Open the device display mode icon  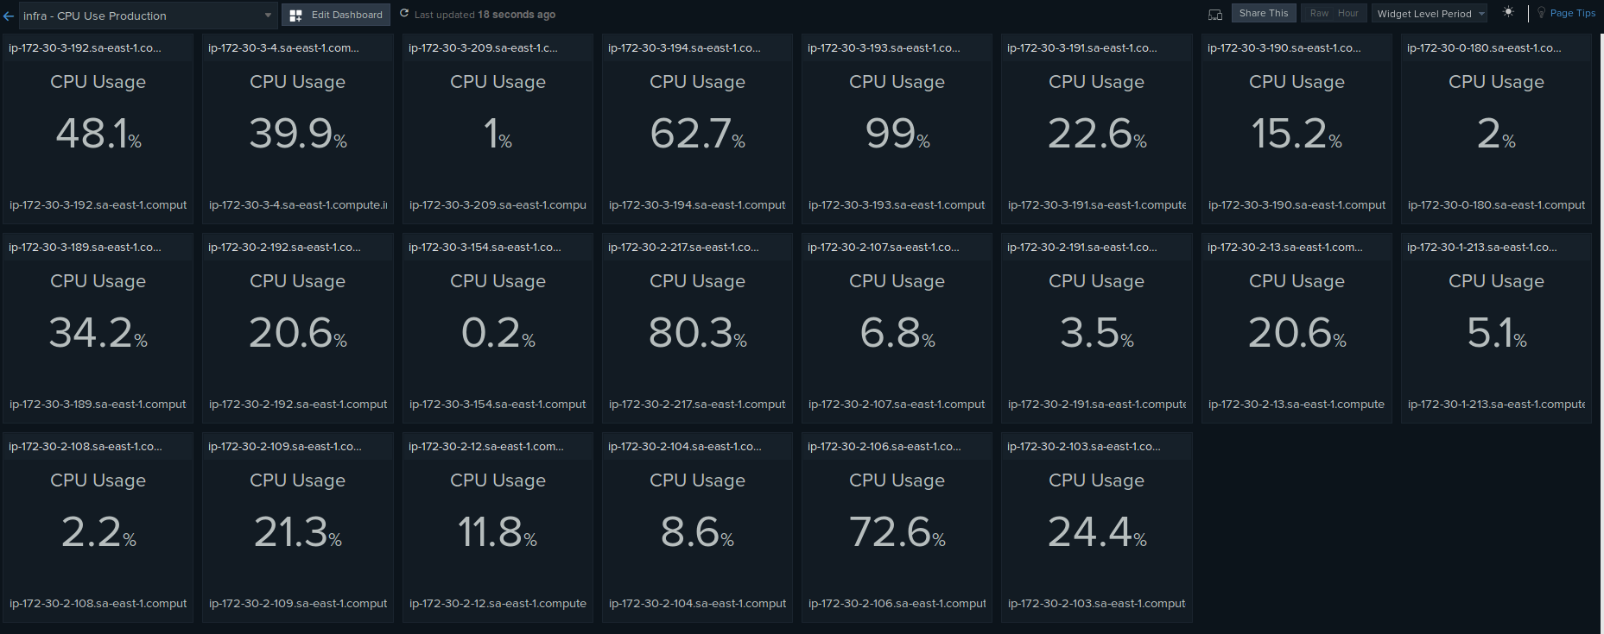click(1214, 14)
